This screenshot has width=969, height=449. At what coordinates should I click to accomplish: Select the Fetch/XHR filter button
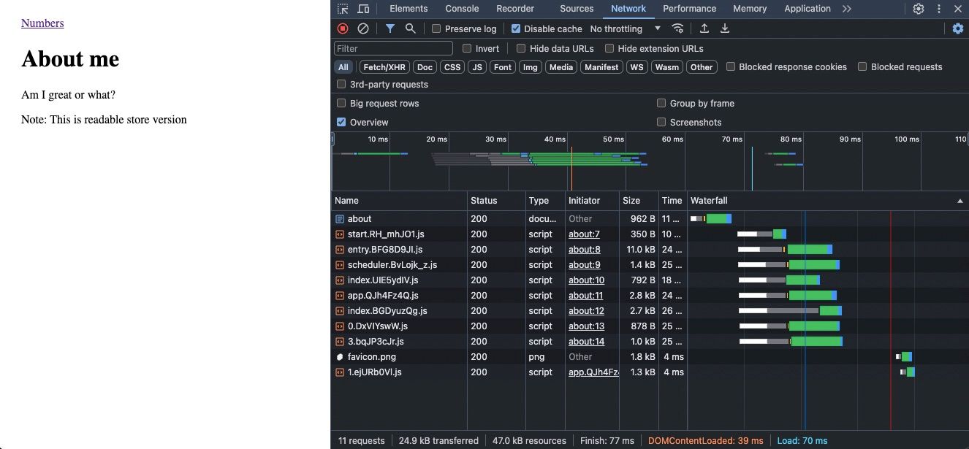384,67
